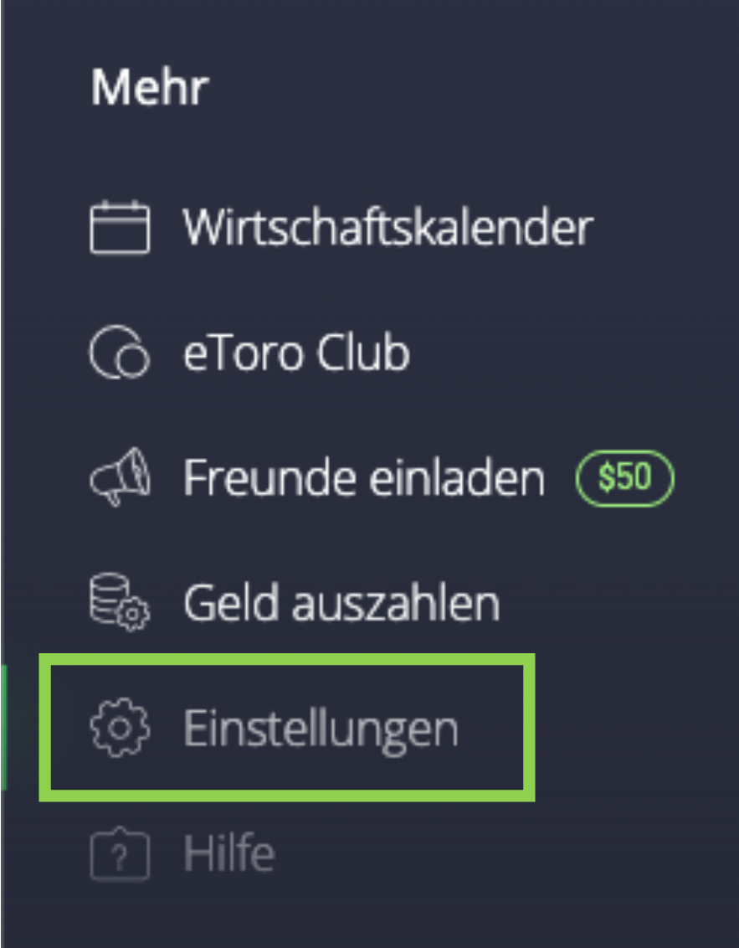Click the megaphone icon for Freunde einladen
This screenshot has width=739, height=948.
pyautogui.click(x=120, y=477)
